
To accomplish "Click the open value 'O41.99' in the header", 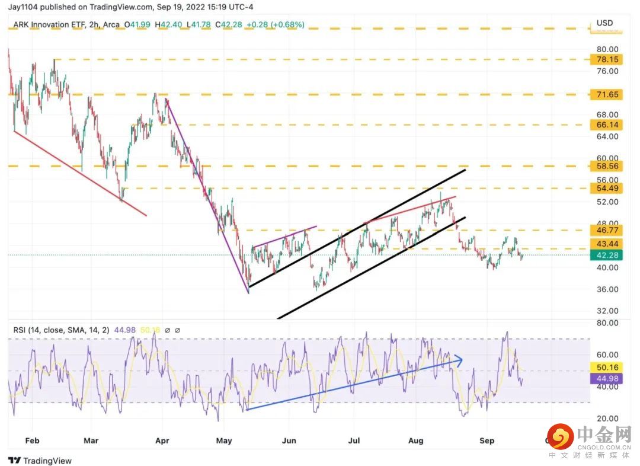I will (137, 24).
